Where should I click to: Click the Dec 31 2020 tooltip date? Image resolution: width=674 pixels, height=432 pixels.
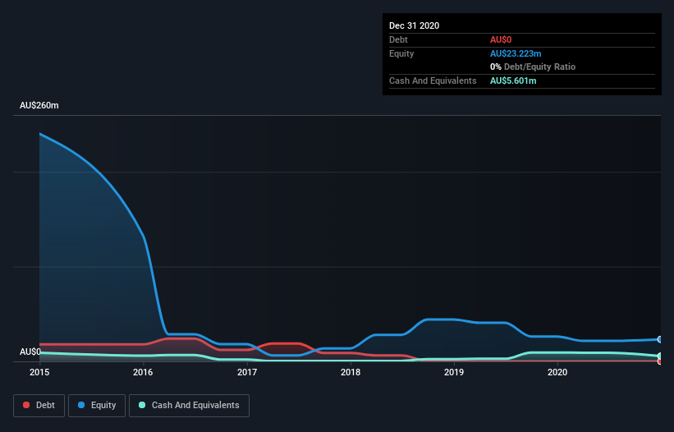[x=414, y=25]
